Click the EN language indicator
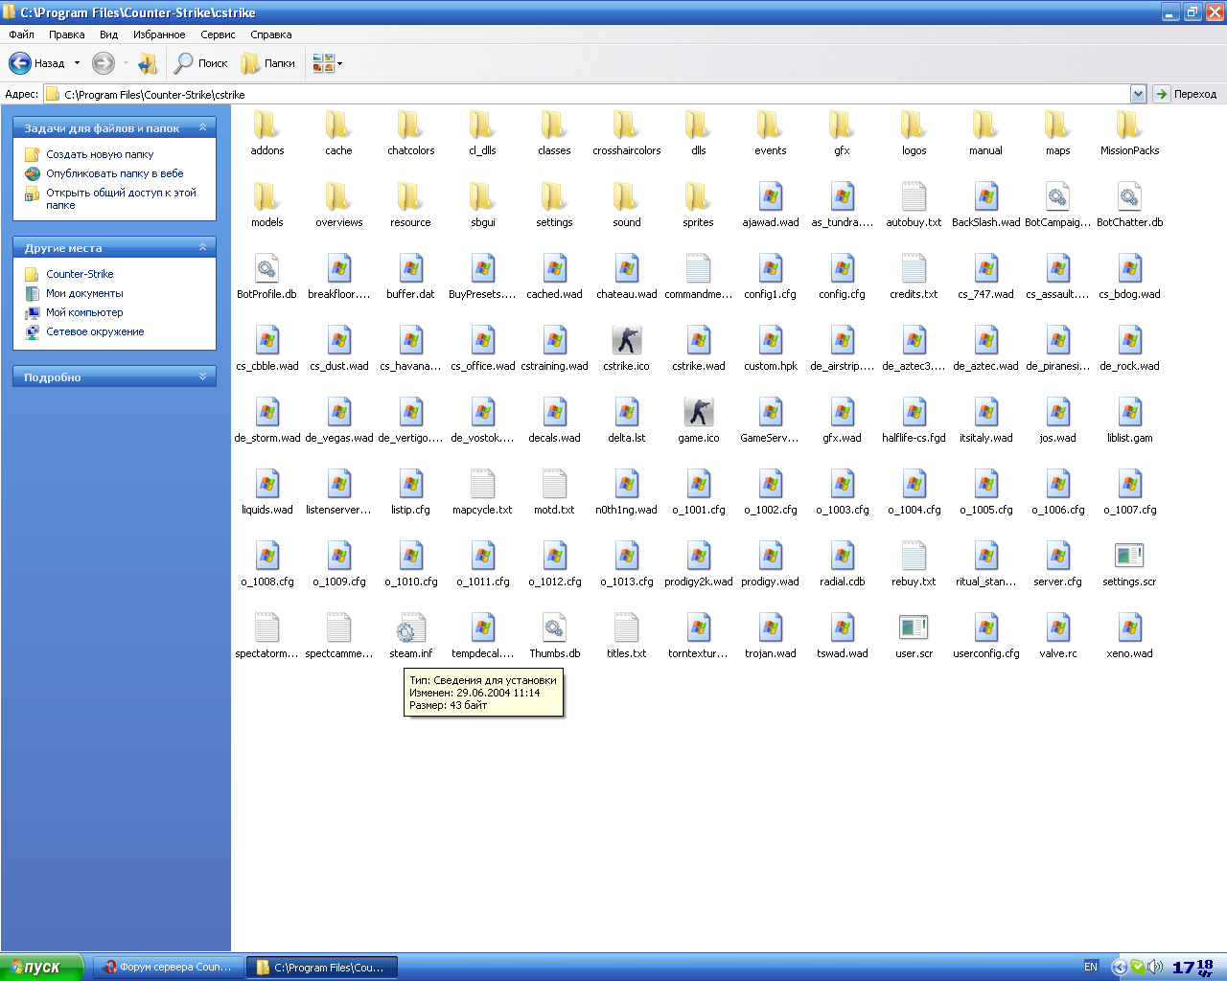The height and width of the screenshot is (981, 1227). pyautogui.click(x=1091, y=968)
